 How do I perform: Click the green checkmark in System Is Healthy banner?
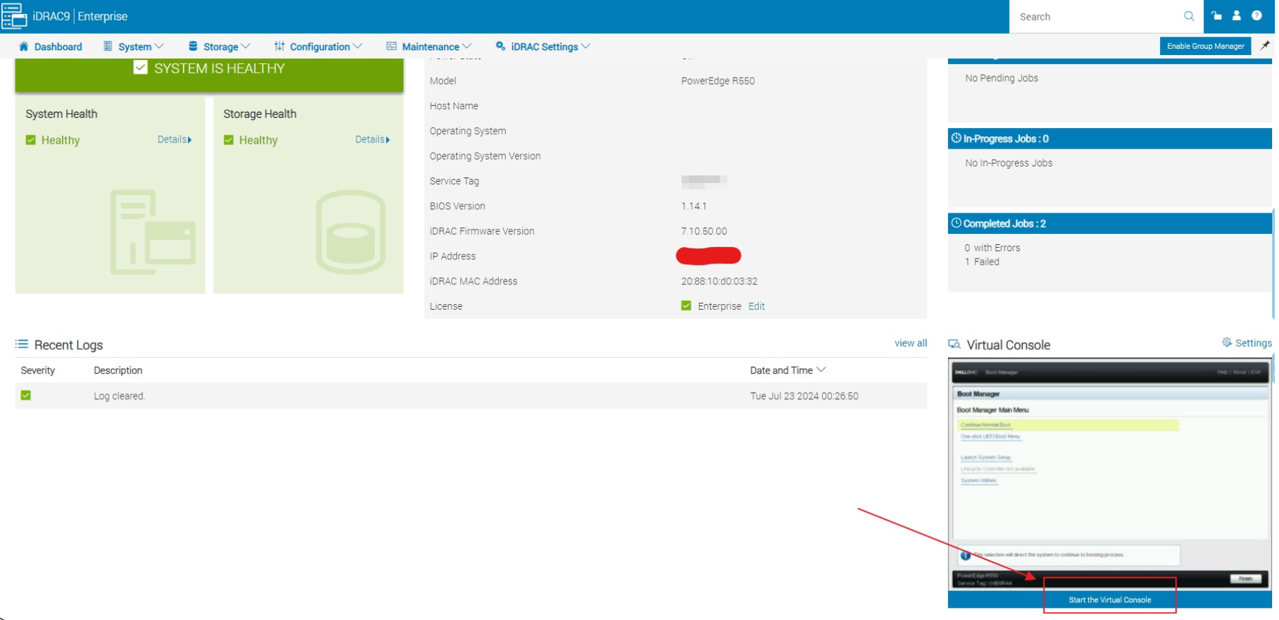[x=140, y=67]
